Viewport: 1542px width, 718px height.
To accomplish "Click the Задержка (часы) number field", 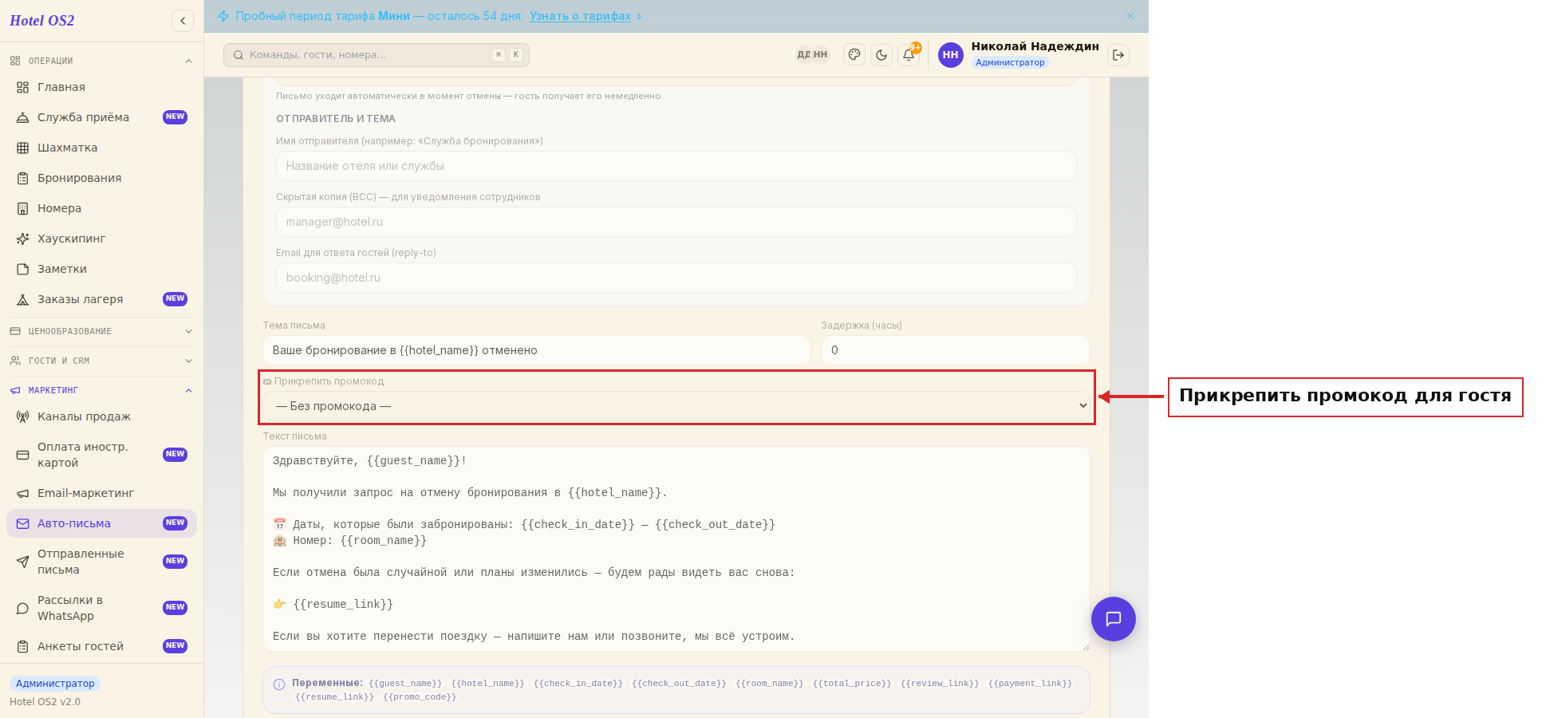I will tap(956, 350).
